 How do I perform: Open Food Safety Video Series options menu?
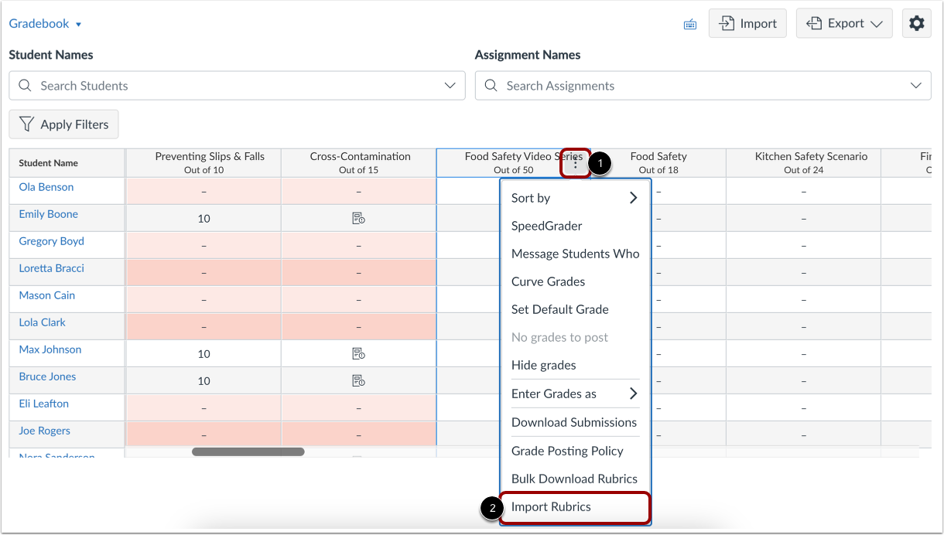576,163
